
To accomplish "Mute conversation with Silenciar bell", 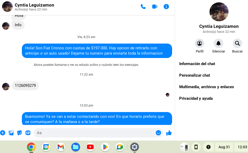I will click(x=218, y=46).
